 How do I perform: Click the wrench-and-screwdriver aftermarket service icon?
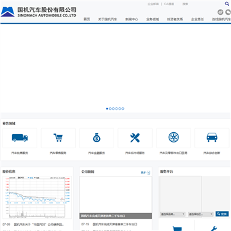(x=135, y=138)
